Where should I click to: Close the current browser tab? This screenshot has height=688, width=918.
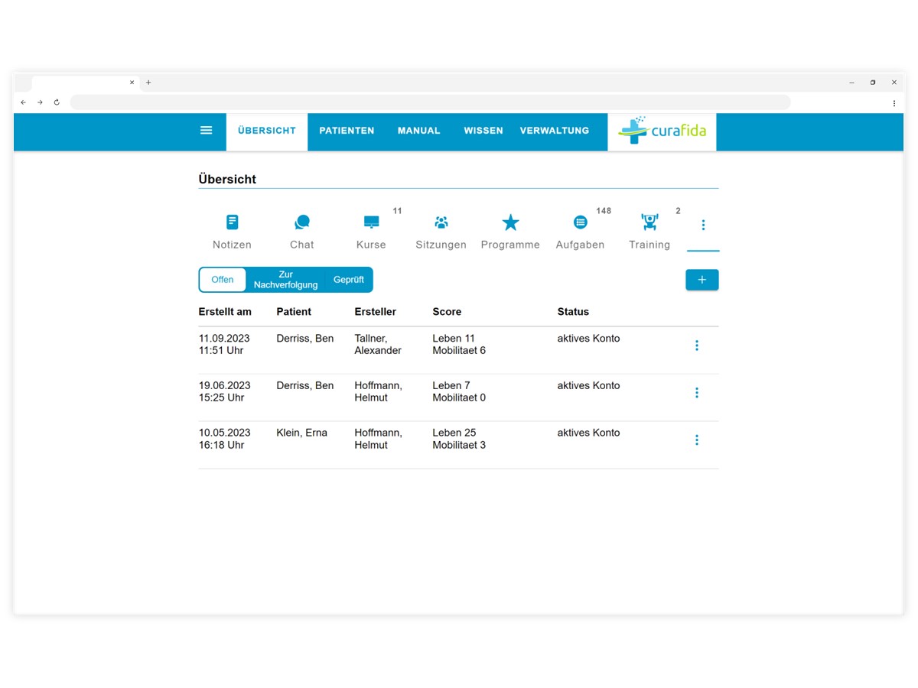(x=132, y=83)
